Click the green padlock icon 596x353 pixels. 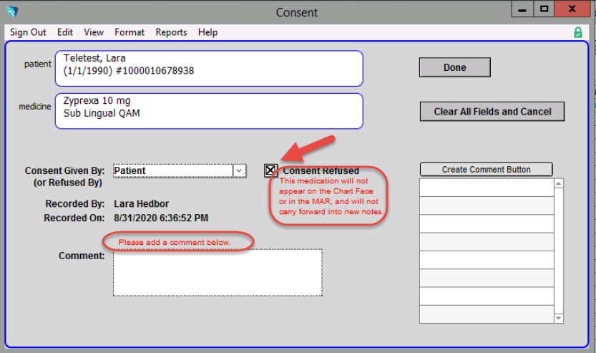(x=577, y=33)
